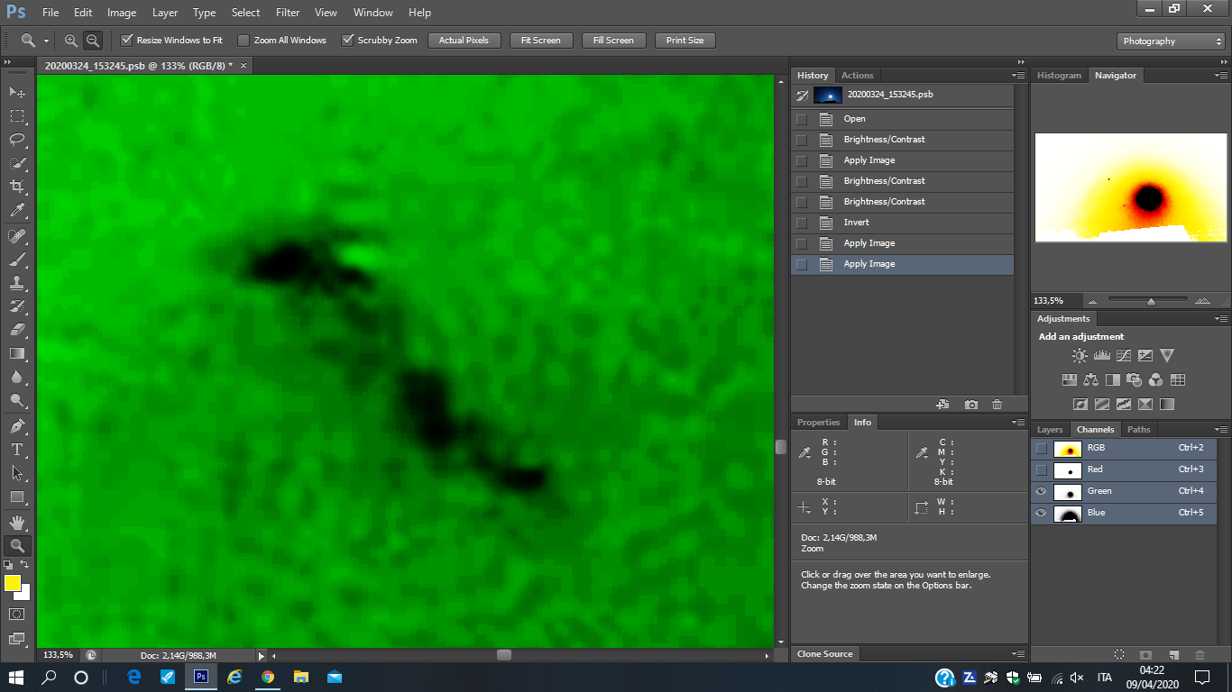Click the zoom out magnifier icon

(x=92, y=41)
